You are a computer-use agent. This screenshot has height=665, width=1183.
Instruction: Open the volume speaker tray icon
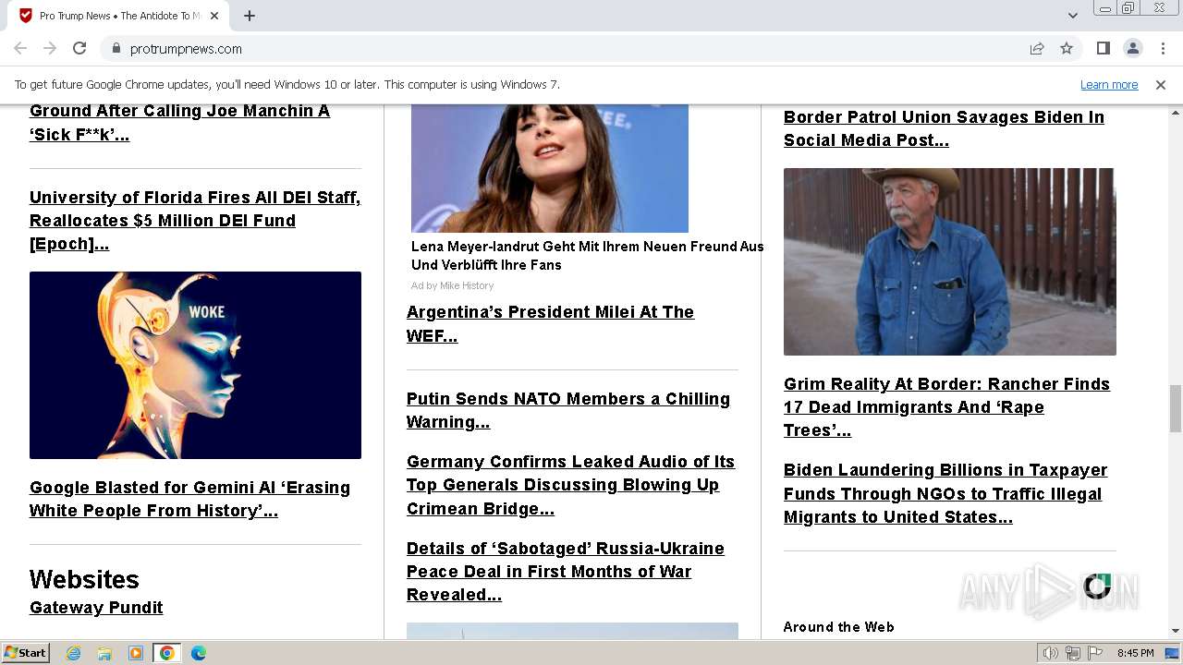point(1050,653)
